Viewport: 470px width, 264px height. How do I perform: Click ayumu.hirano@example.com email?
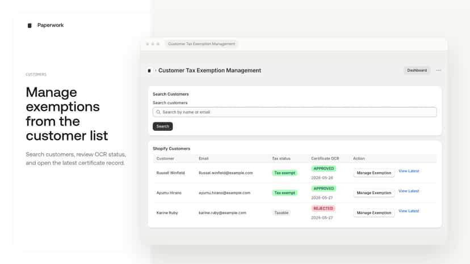click(x=225, y=193)
